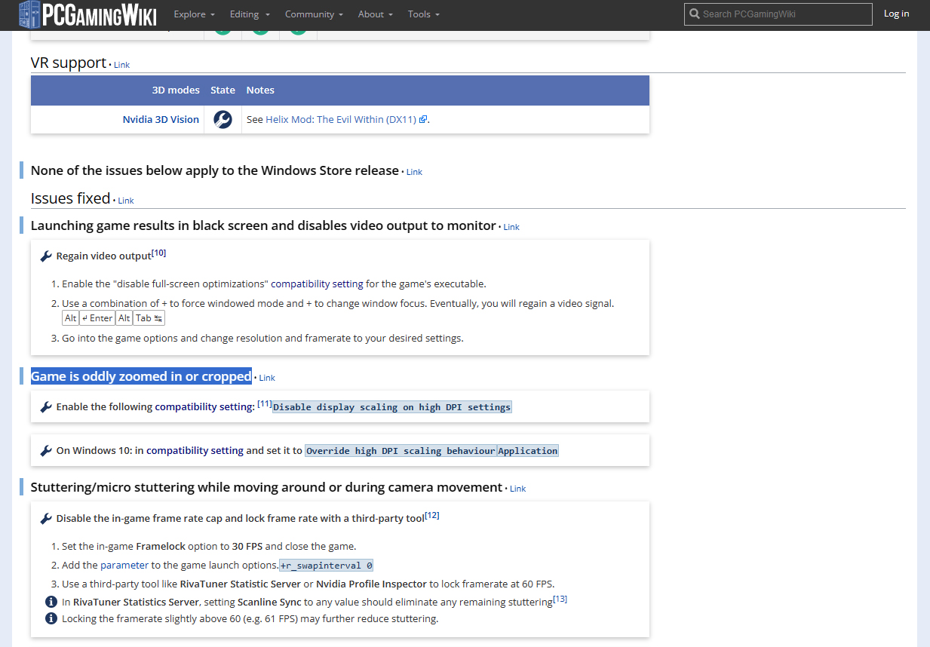Screen dimensions: 930x647
Task: Open the About dropdown menu
Action: [375, 14]
